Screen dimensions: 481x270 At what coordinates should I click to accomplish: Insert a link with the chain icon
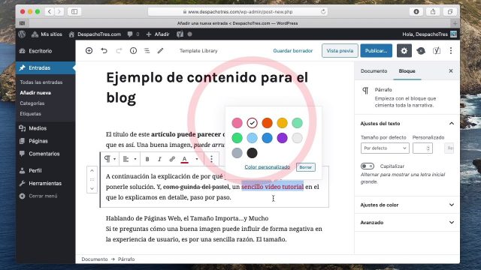[x=172, y=159]
